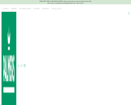Click the PALMERS wordmark in the logo
The width and height of the screenshot is (131, 105).
pyautogui.click(x=9, y=68)
